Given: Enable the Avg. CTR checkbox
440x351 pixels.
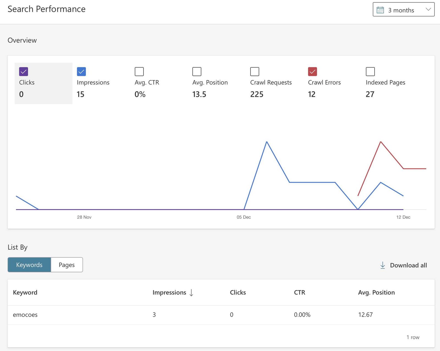Looking at the screenshot, I should (139, 72).
